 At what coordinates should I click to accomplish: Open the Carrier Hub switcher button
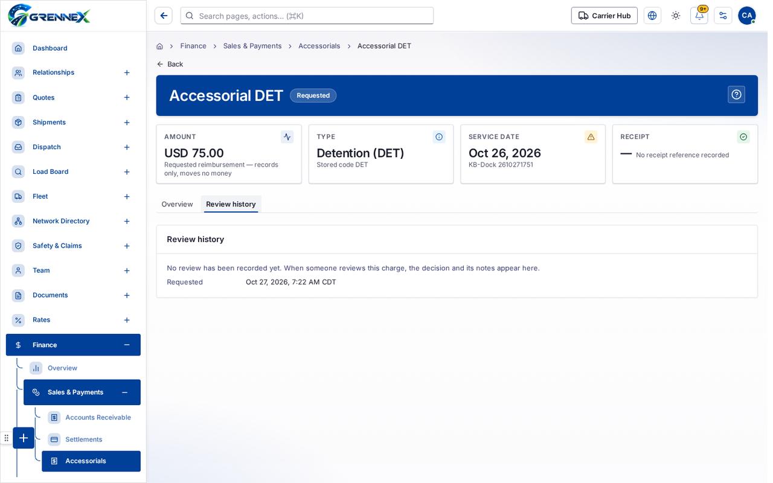click(605, 16)
